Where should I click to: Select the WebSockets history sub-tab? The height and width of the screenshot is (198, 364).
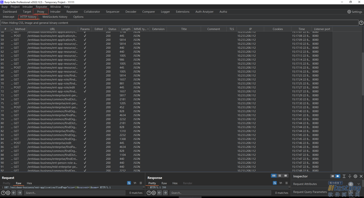[x=55, y=17]
